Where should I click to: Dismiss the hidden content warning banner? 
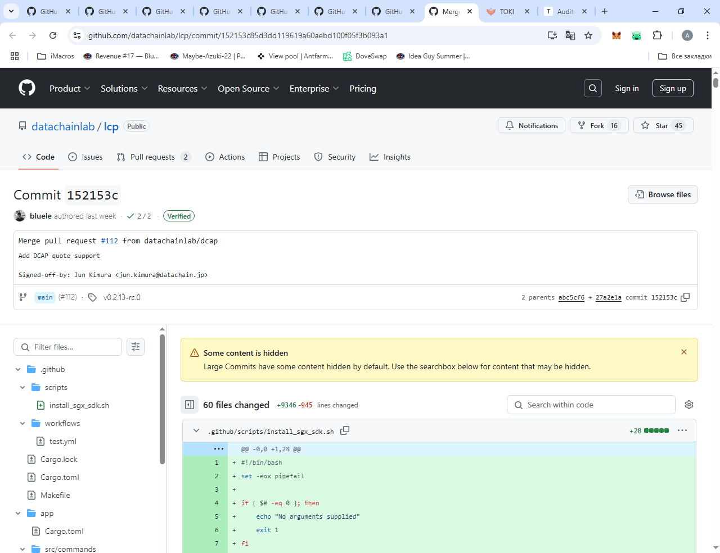(684, 352)
